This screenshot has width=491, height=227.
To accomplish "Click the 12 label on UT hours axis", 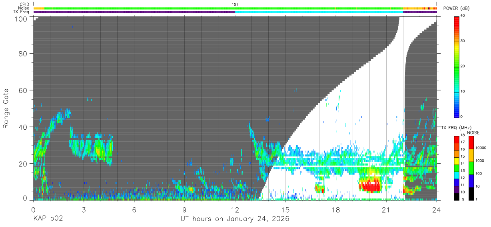I will coord(235,210).
